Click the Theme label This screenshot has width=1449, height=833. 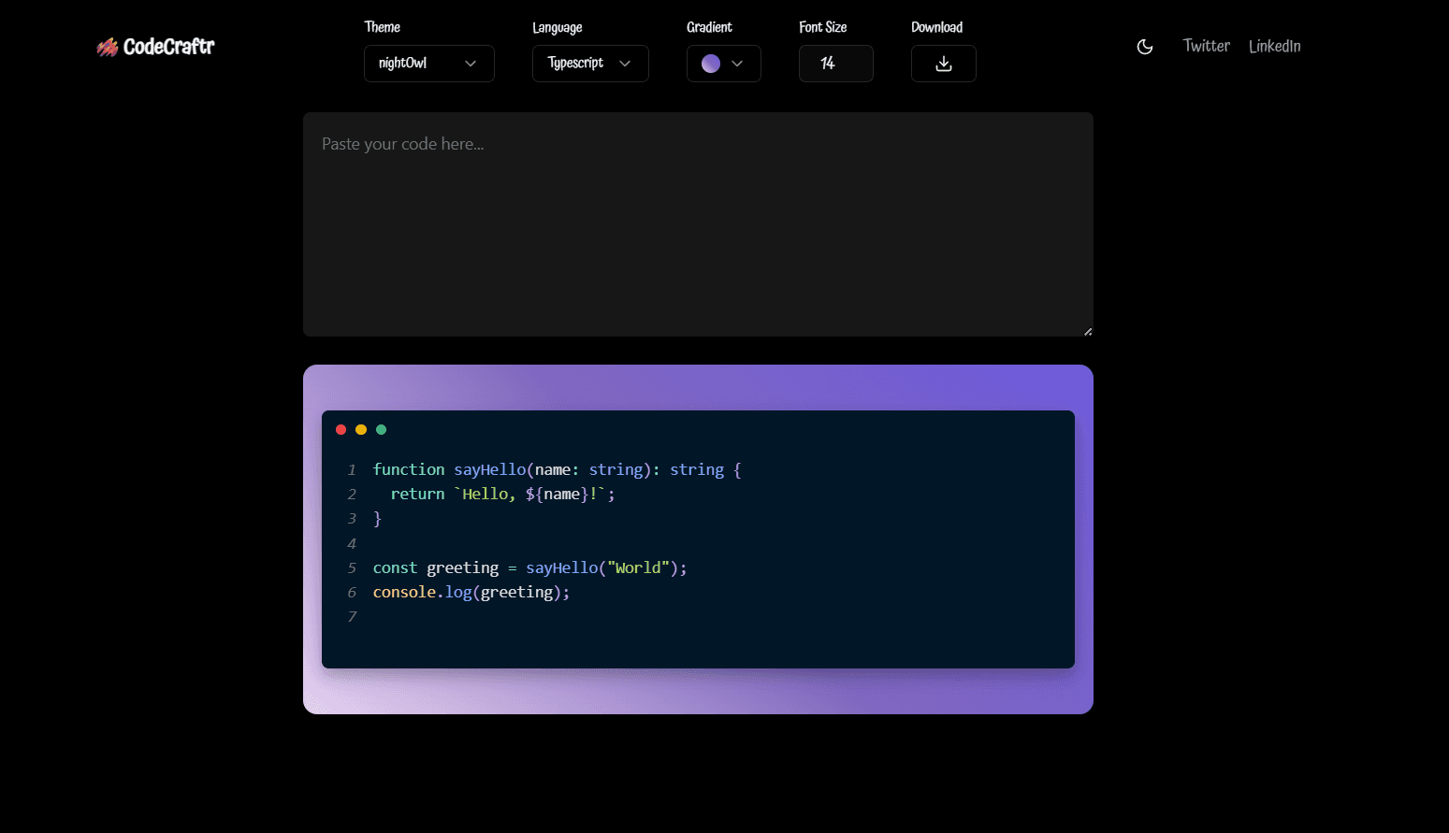(x=383, y=27)
